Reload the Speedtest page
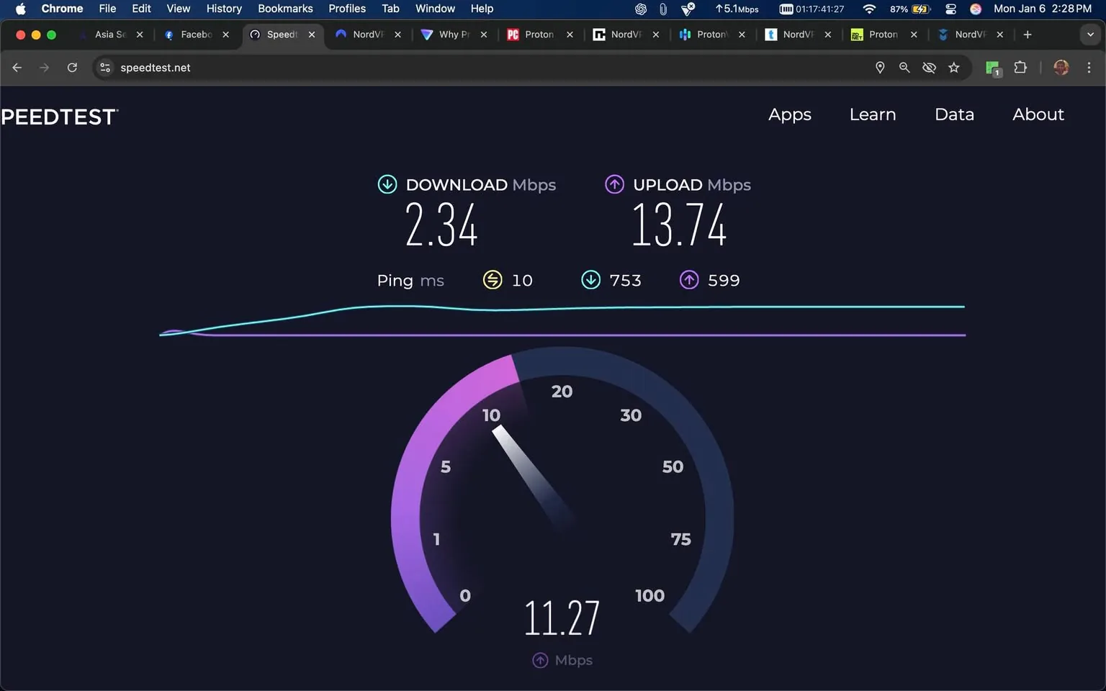This screenshot has width=1106, height=691. 72,67
